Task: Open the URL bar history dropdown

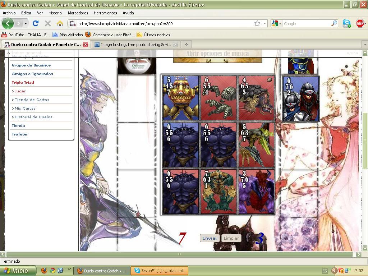Action: [264, 23]
